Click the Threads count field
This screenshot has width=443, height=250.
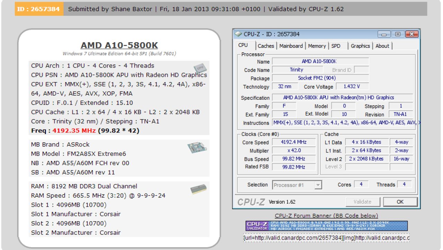tap(404, 184)
